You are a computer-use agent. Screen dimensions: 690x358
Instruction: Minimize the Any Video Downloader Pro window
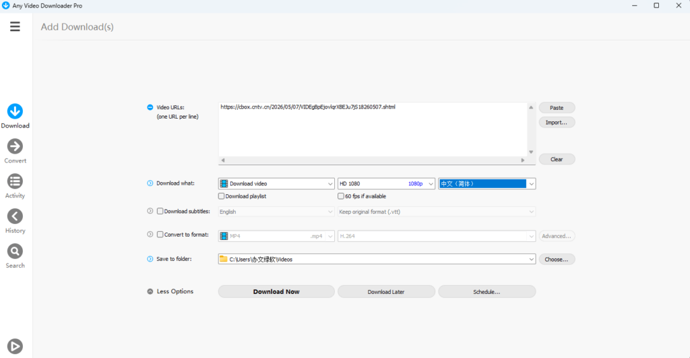coord(635,5)
